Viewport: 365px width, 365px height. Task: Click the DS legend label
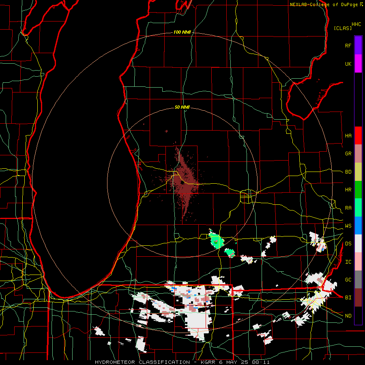click(x=348, y=244)
